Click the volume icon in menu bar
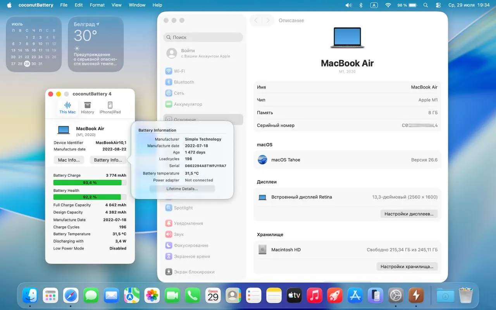 [348, 5]
